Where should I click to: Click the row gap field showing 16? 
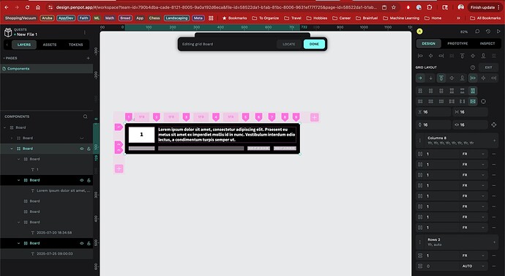tap(434, 112)
